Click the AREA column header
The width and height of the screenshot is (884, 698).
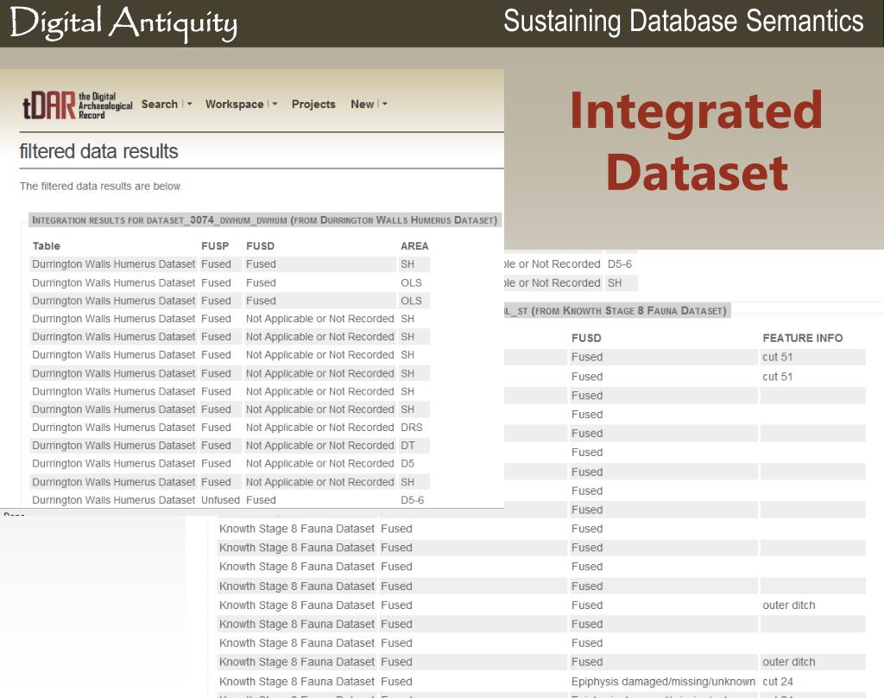click(x=414, y=246)
